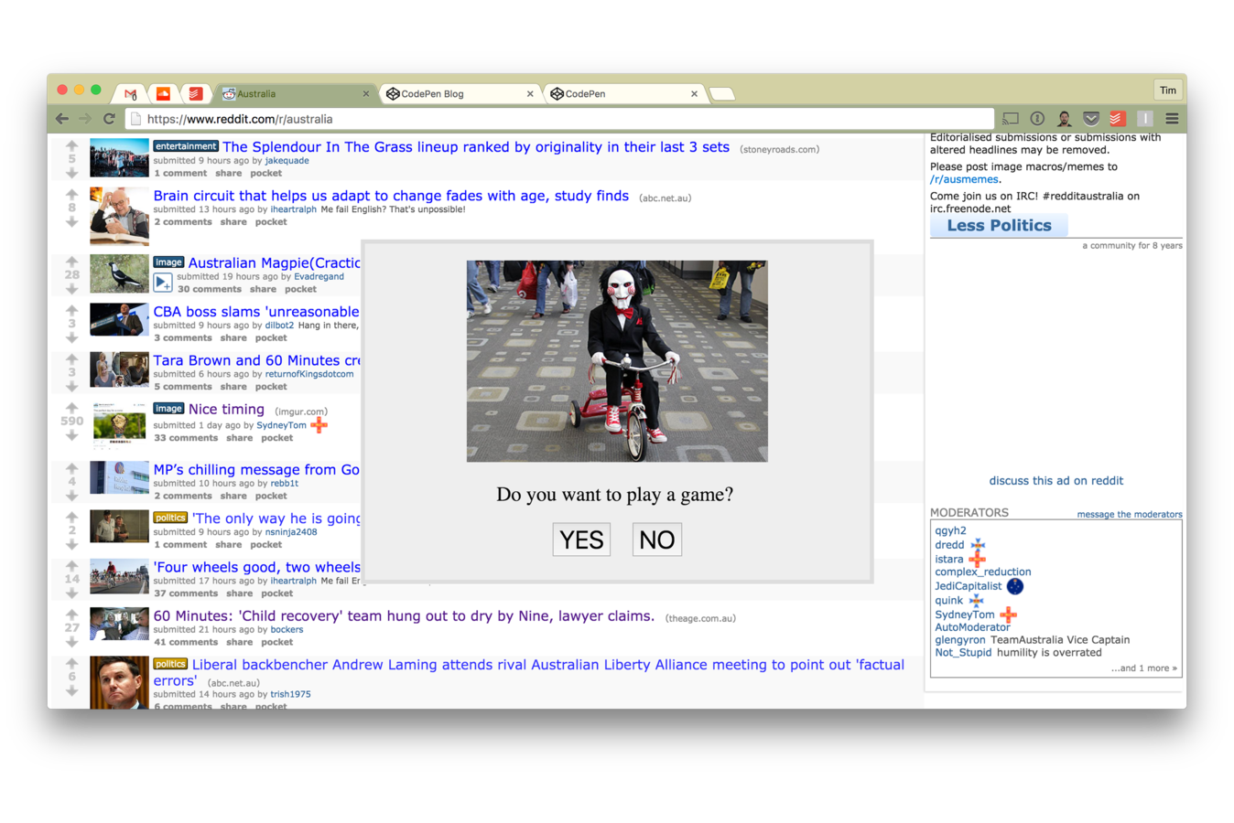Open the Nice timing post link

226,409
